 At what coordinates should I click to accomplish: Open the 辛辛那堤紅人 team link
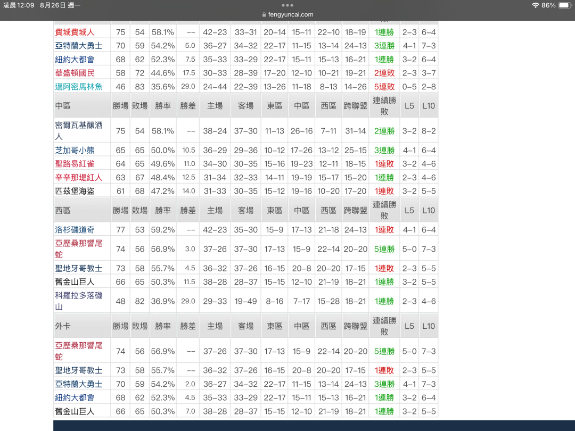coord(79,178)
